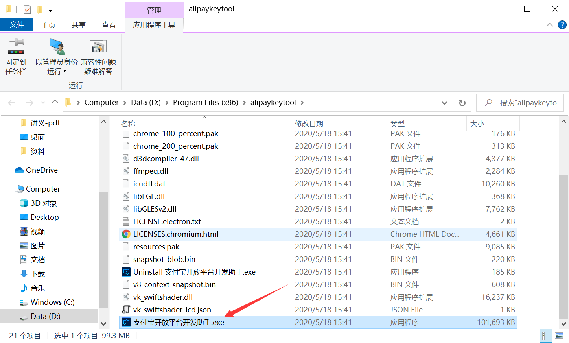Select Windows (C:) in the navigation pane
This screenshot has height=343, width=569.
[x=53, y=302]
